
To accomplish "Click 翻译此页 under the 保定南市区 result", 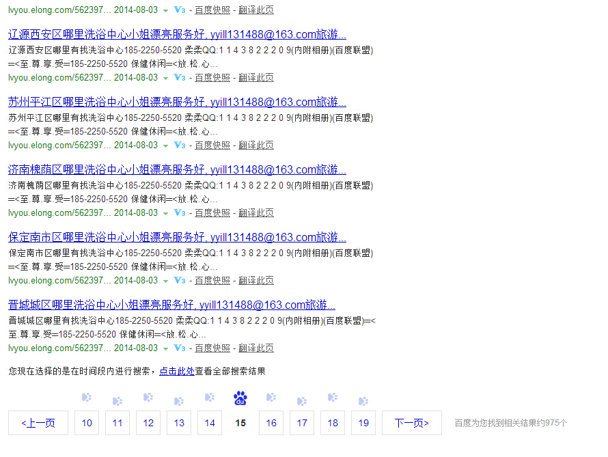I will click(x=256, y=281).
